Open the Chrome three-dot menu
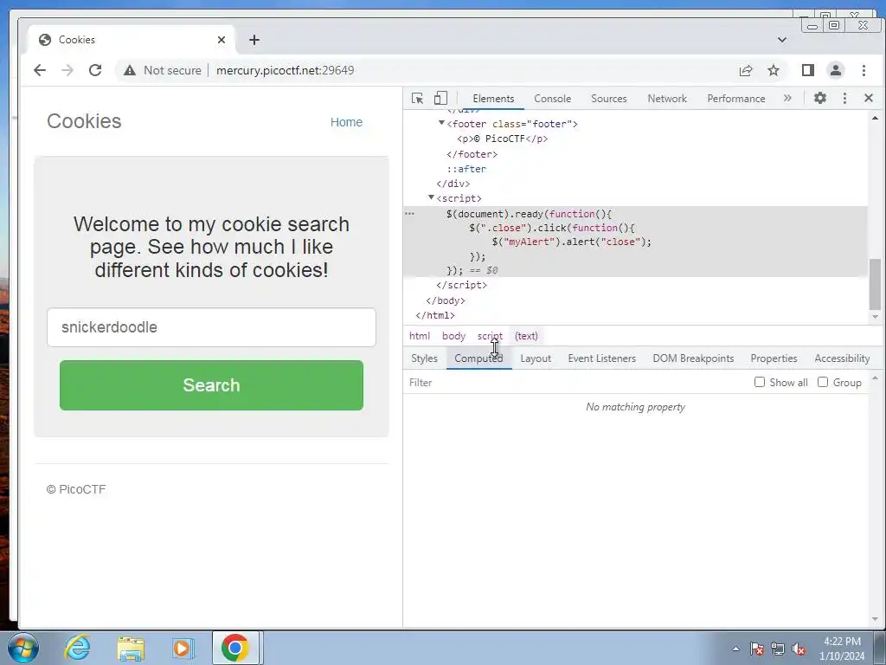 pyautogui.click(x=864, y=70)
